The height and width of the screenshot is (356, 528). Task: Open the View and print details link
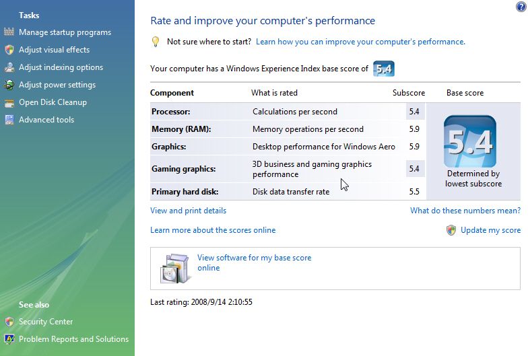(x=189, y=211)
